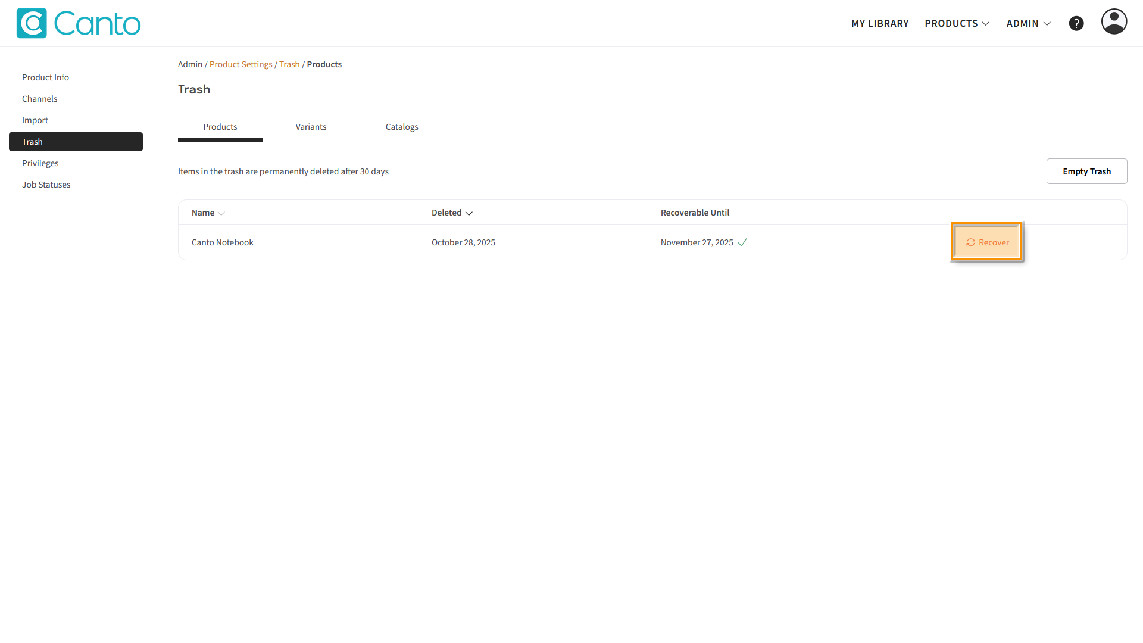Click the Admin breadcrumb text
The width and height of the screenshot is (1143, 643).
(190, 64)
